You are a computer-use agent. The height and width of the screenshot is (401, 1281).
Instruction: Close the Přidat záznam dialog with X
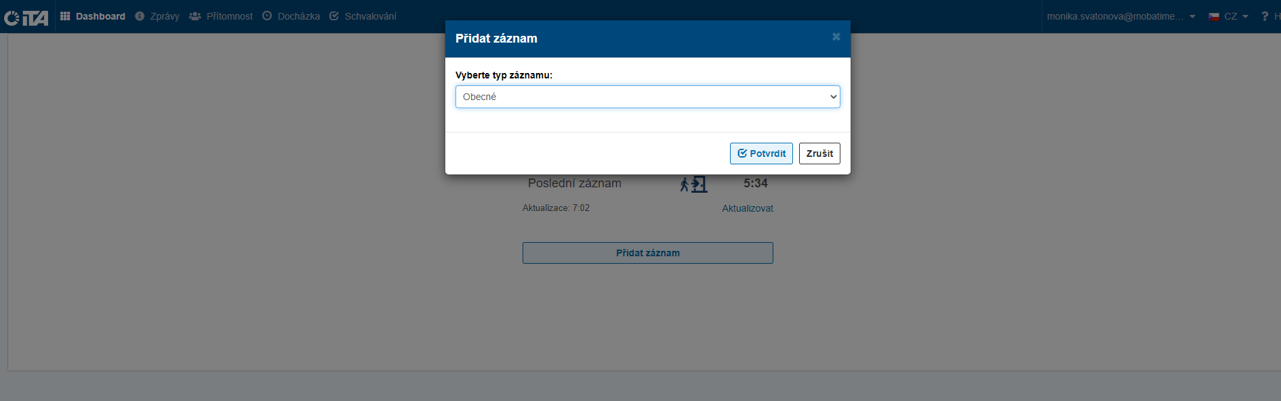pos(836,37)
